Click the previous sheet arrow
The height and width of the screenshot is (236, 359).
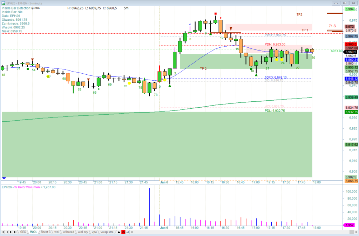[7, 232]
